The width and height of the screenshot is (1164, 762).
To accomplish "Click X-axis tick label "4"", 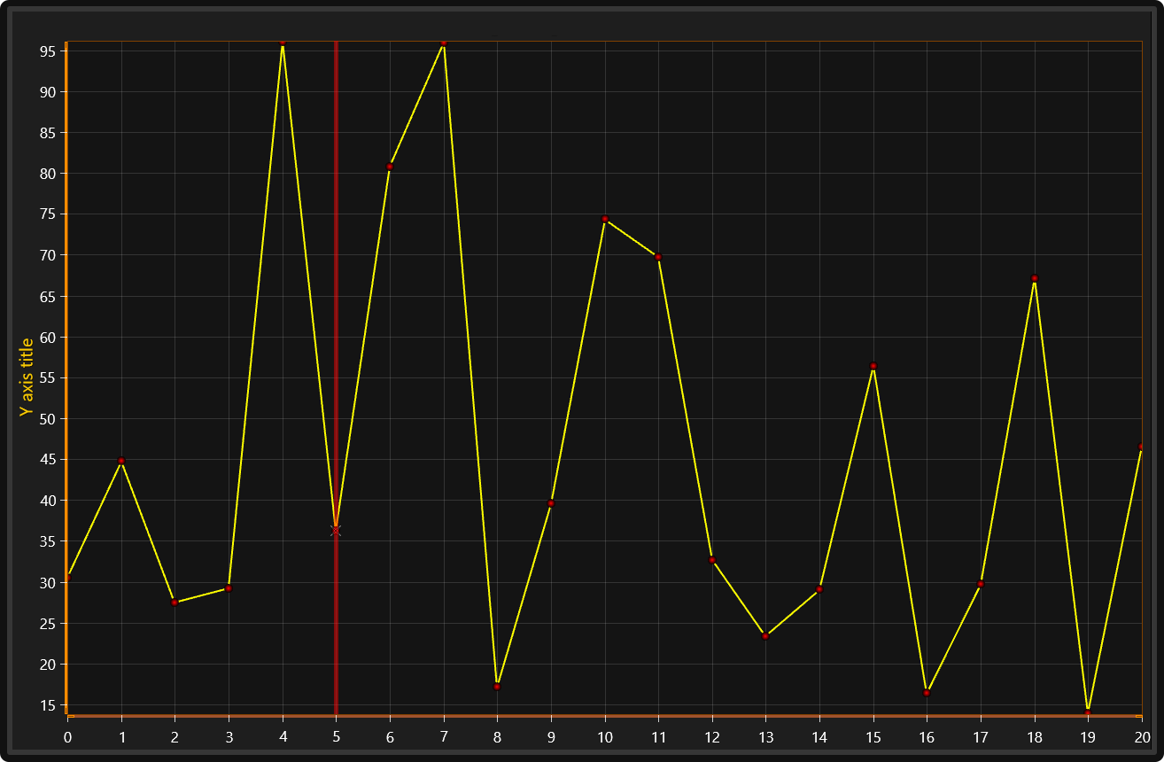I will 283,737.
